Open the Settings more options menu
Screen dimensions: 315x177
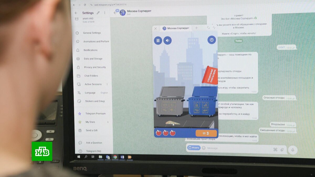click(x=104, y=13)
